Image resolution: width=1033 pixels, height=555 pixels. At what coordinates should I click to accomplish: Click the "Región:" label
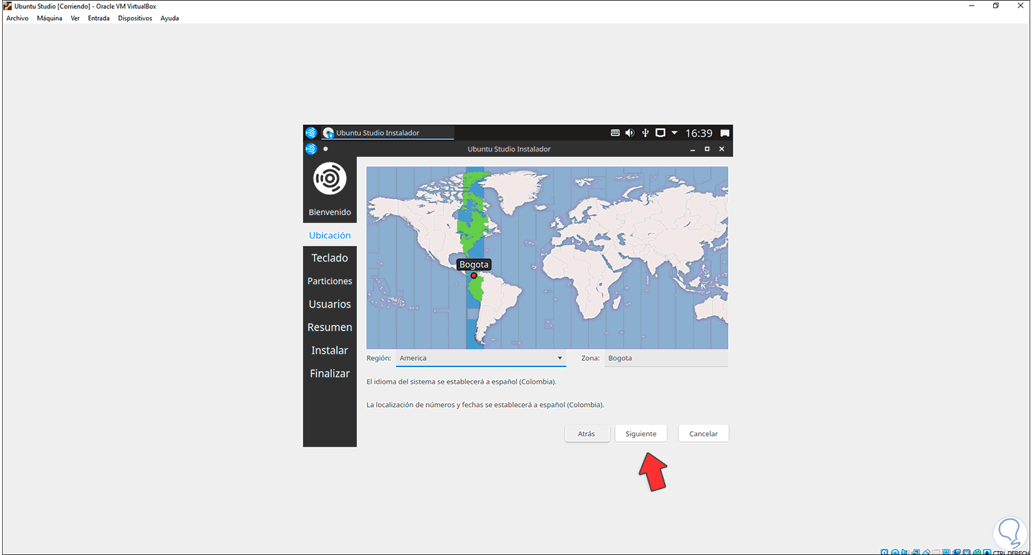pyautogui.click(x=379, y=358)
